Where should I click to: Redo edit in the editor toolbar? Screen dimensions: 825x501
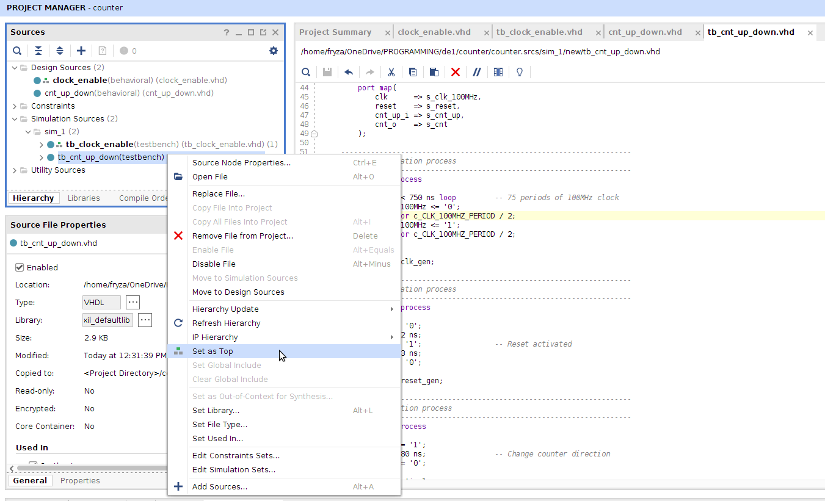(370, 72)
